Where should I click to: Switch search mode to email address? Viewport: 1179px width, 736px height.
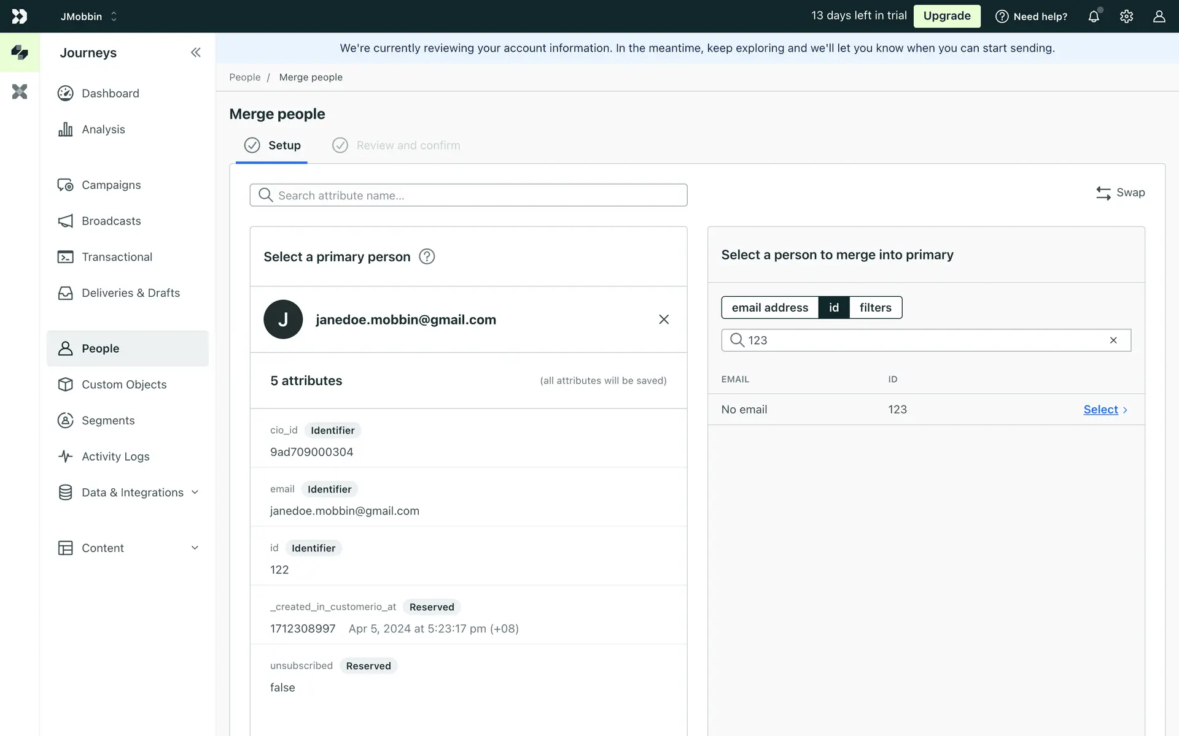[769, 307]
